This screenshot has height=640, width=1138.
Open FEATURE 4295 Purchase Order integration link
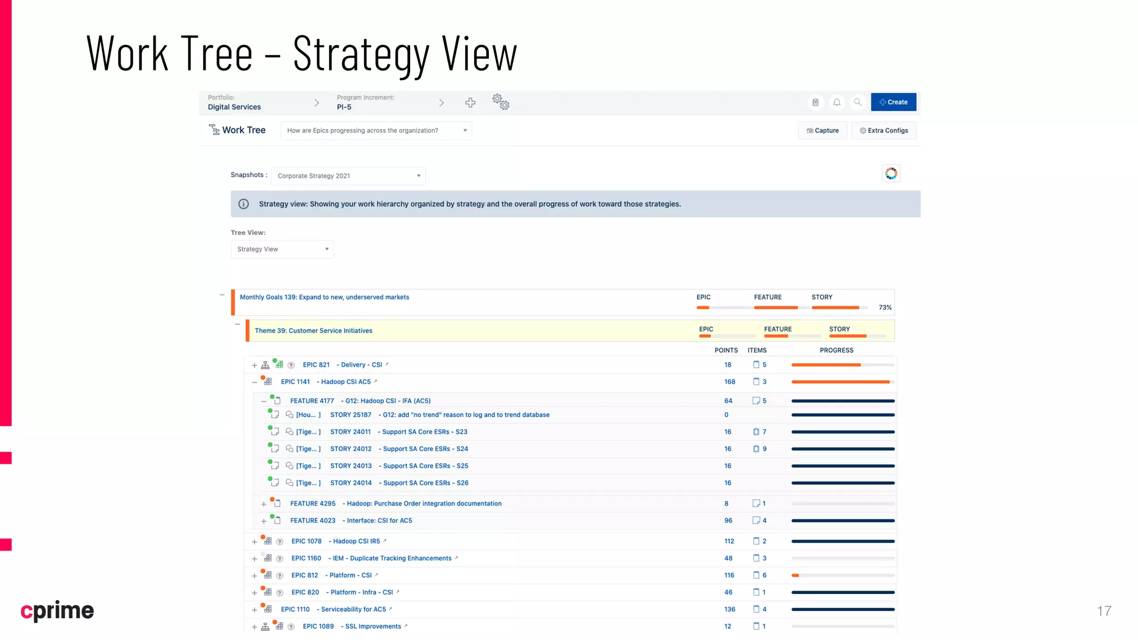coord(396,503)
